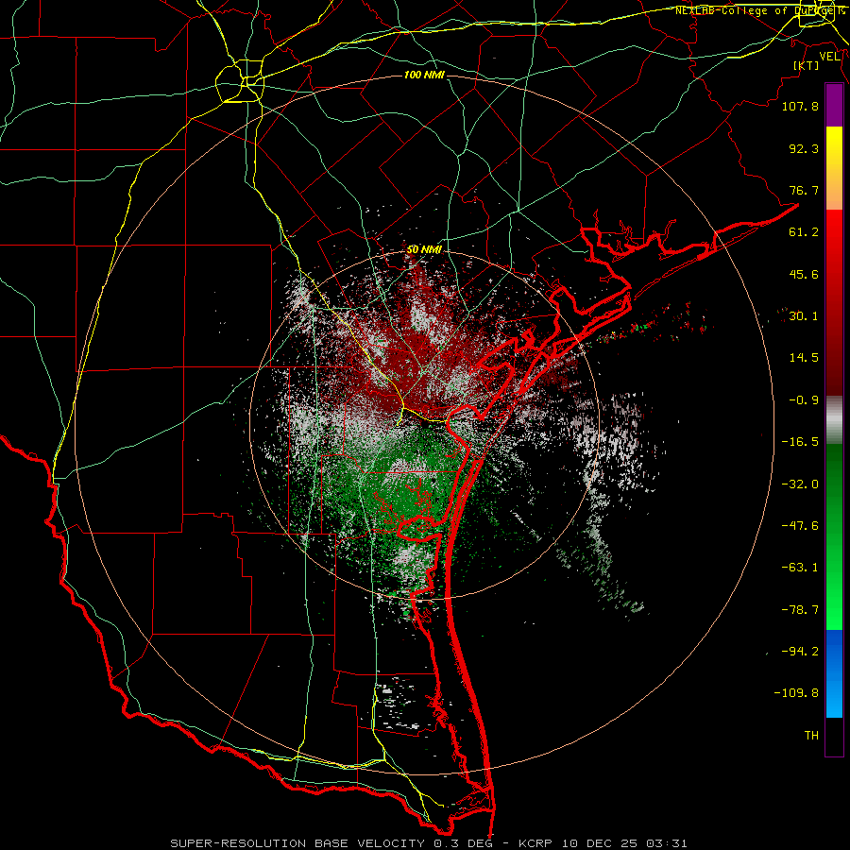
Task: Select the -63.1 legend value
Action: pyautogui.click(x=800, y=568)
